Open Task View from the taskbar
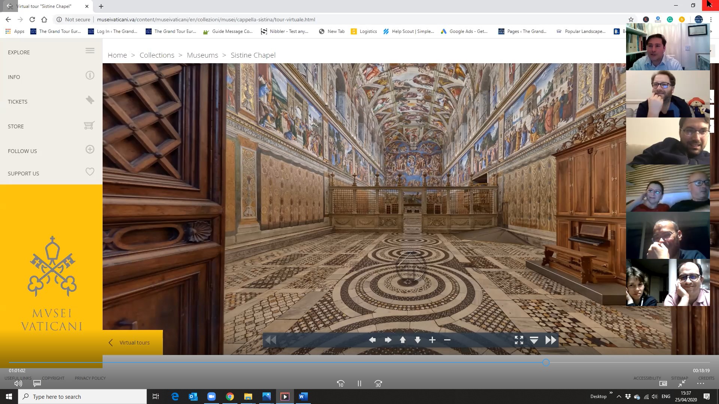The width and height of the screenshot is (719, 404). pyautogui.click(x=156, y=397)
